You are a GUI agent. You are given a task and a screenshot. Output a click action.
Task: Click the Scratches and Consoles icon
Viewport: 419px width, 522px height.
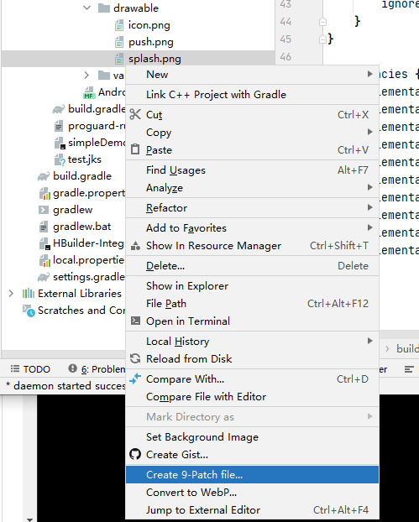(x=29, y=311)
